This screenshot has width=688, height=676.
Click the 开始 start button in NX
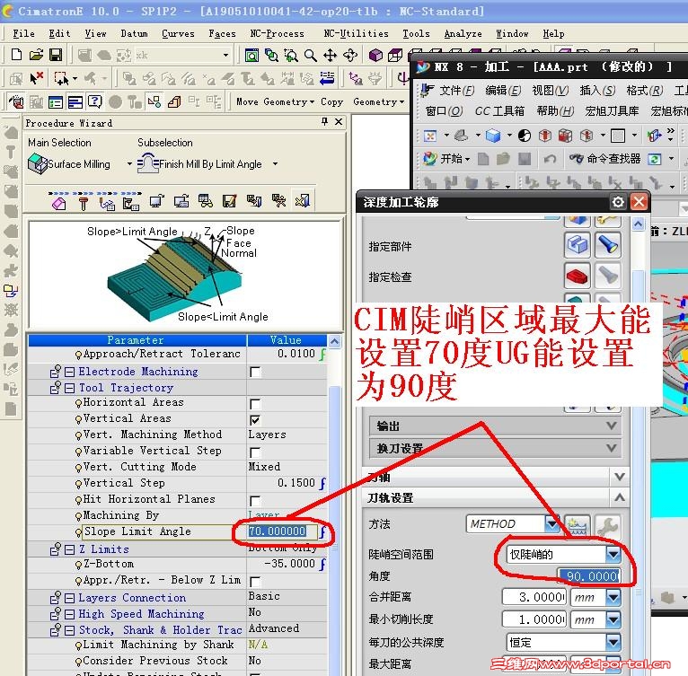(x=446, y=158)
